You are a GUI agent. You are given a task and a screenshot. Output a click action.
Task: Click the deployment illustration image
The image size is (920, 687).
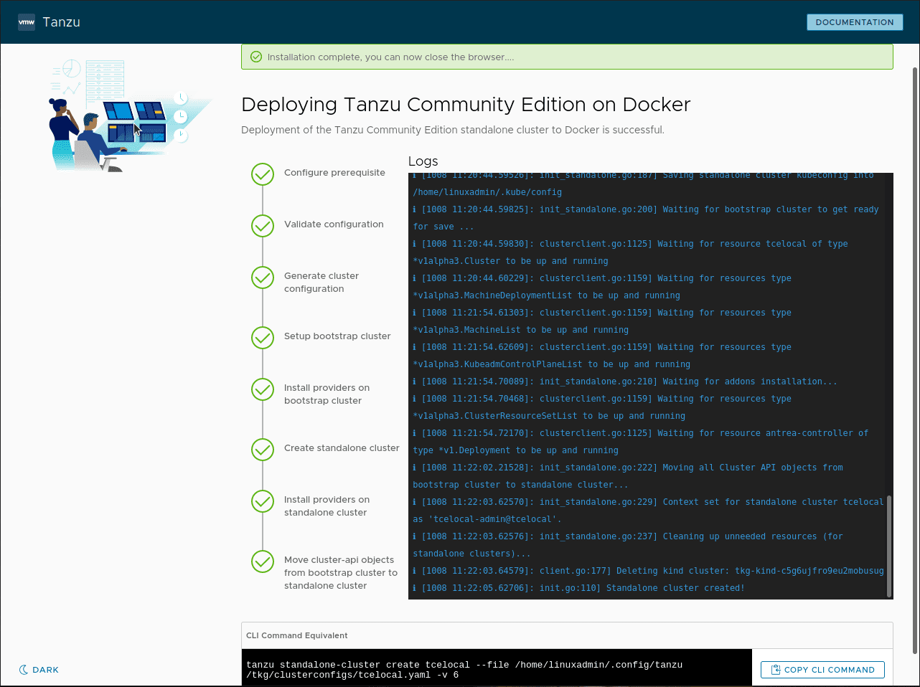131,115
